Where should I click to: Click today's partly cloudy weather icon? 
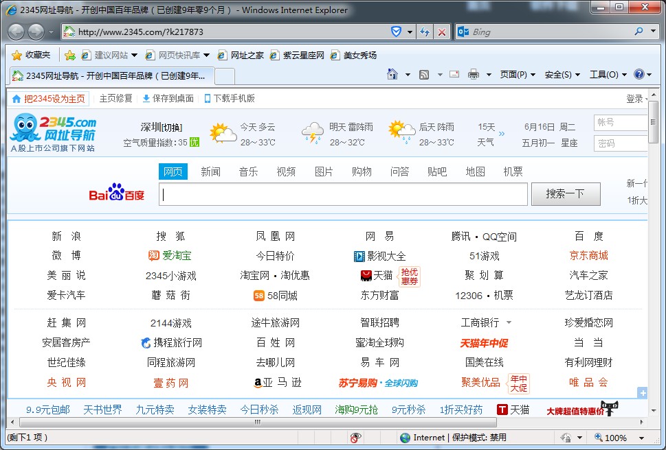(x=223, y=133)
